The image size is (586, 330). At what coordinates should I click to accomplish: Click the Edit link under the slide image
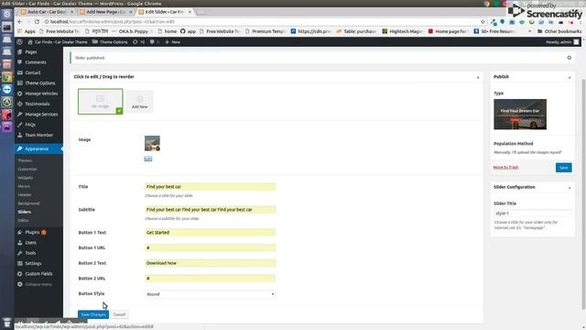(x=148, y=159)
